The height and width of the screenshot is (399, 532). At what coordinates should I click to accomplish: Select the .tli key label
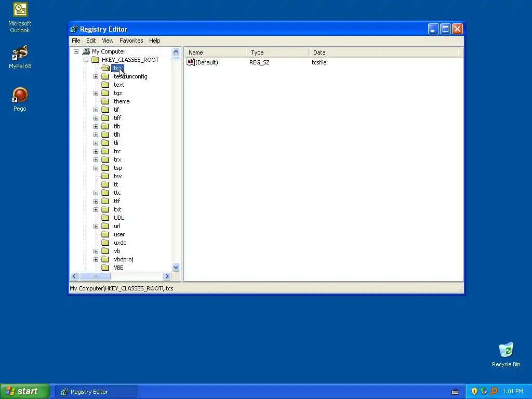click(115, 143)
